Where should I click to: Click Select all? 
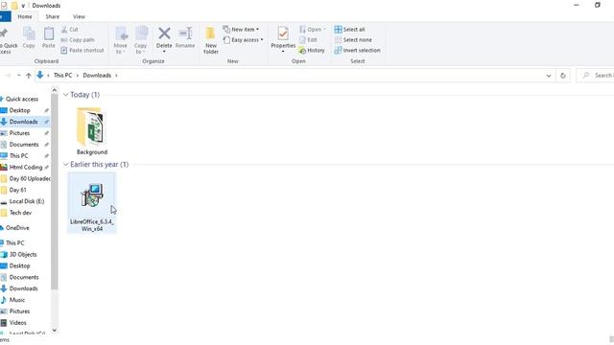(x=349, y=30)
